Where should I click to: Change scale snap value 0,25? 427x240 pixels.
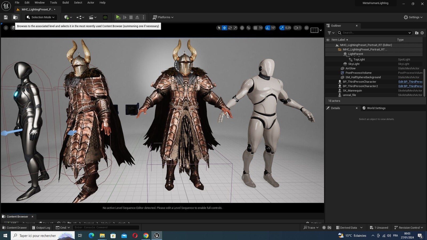pos(288,28)
